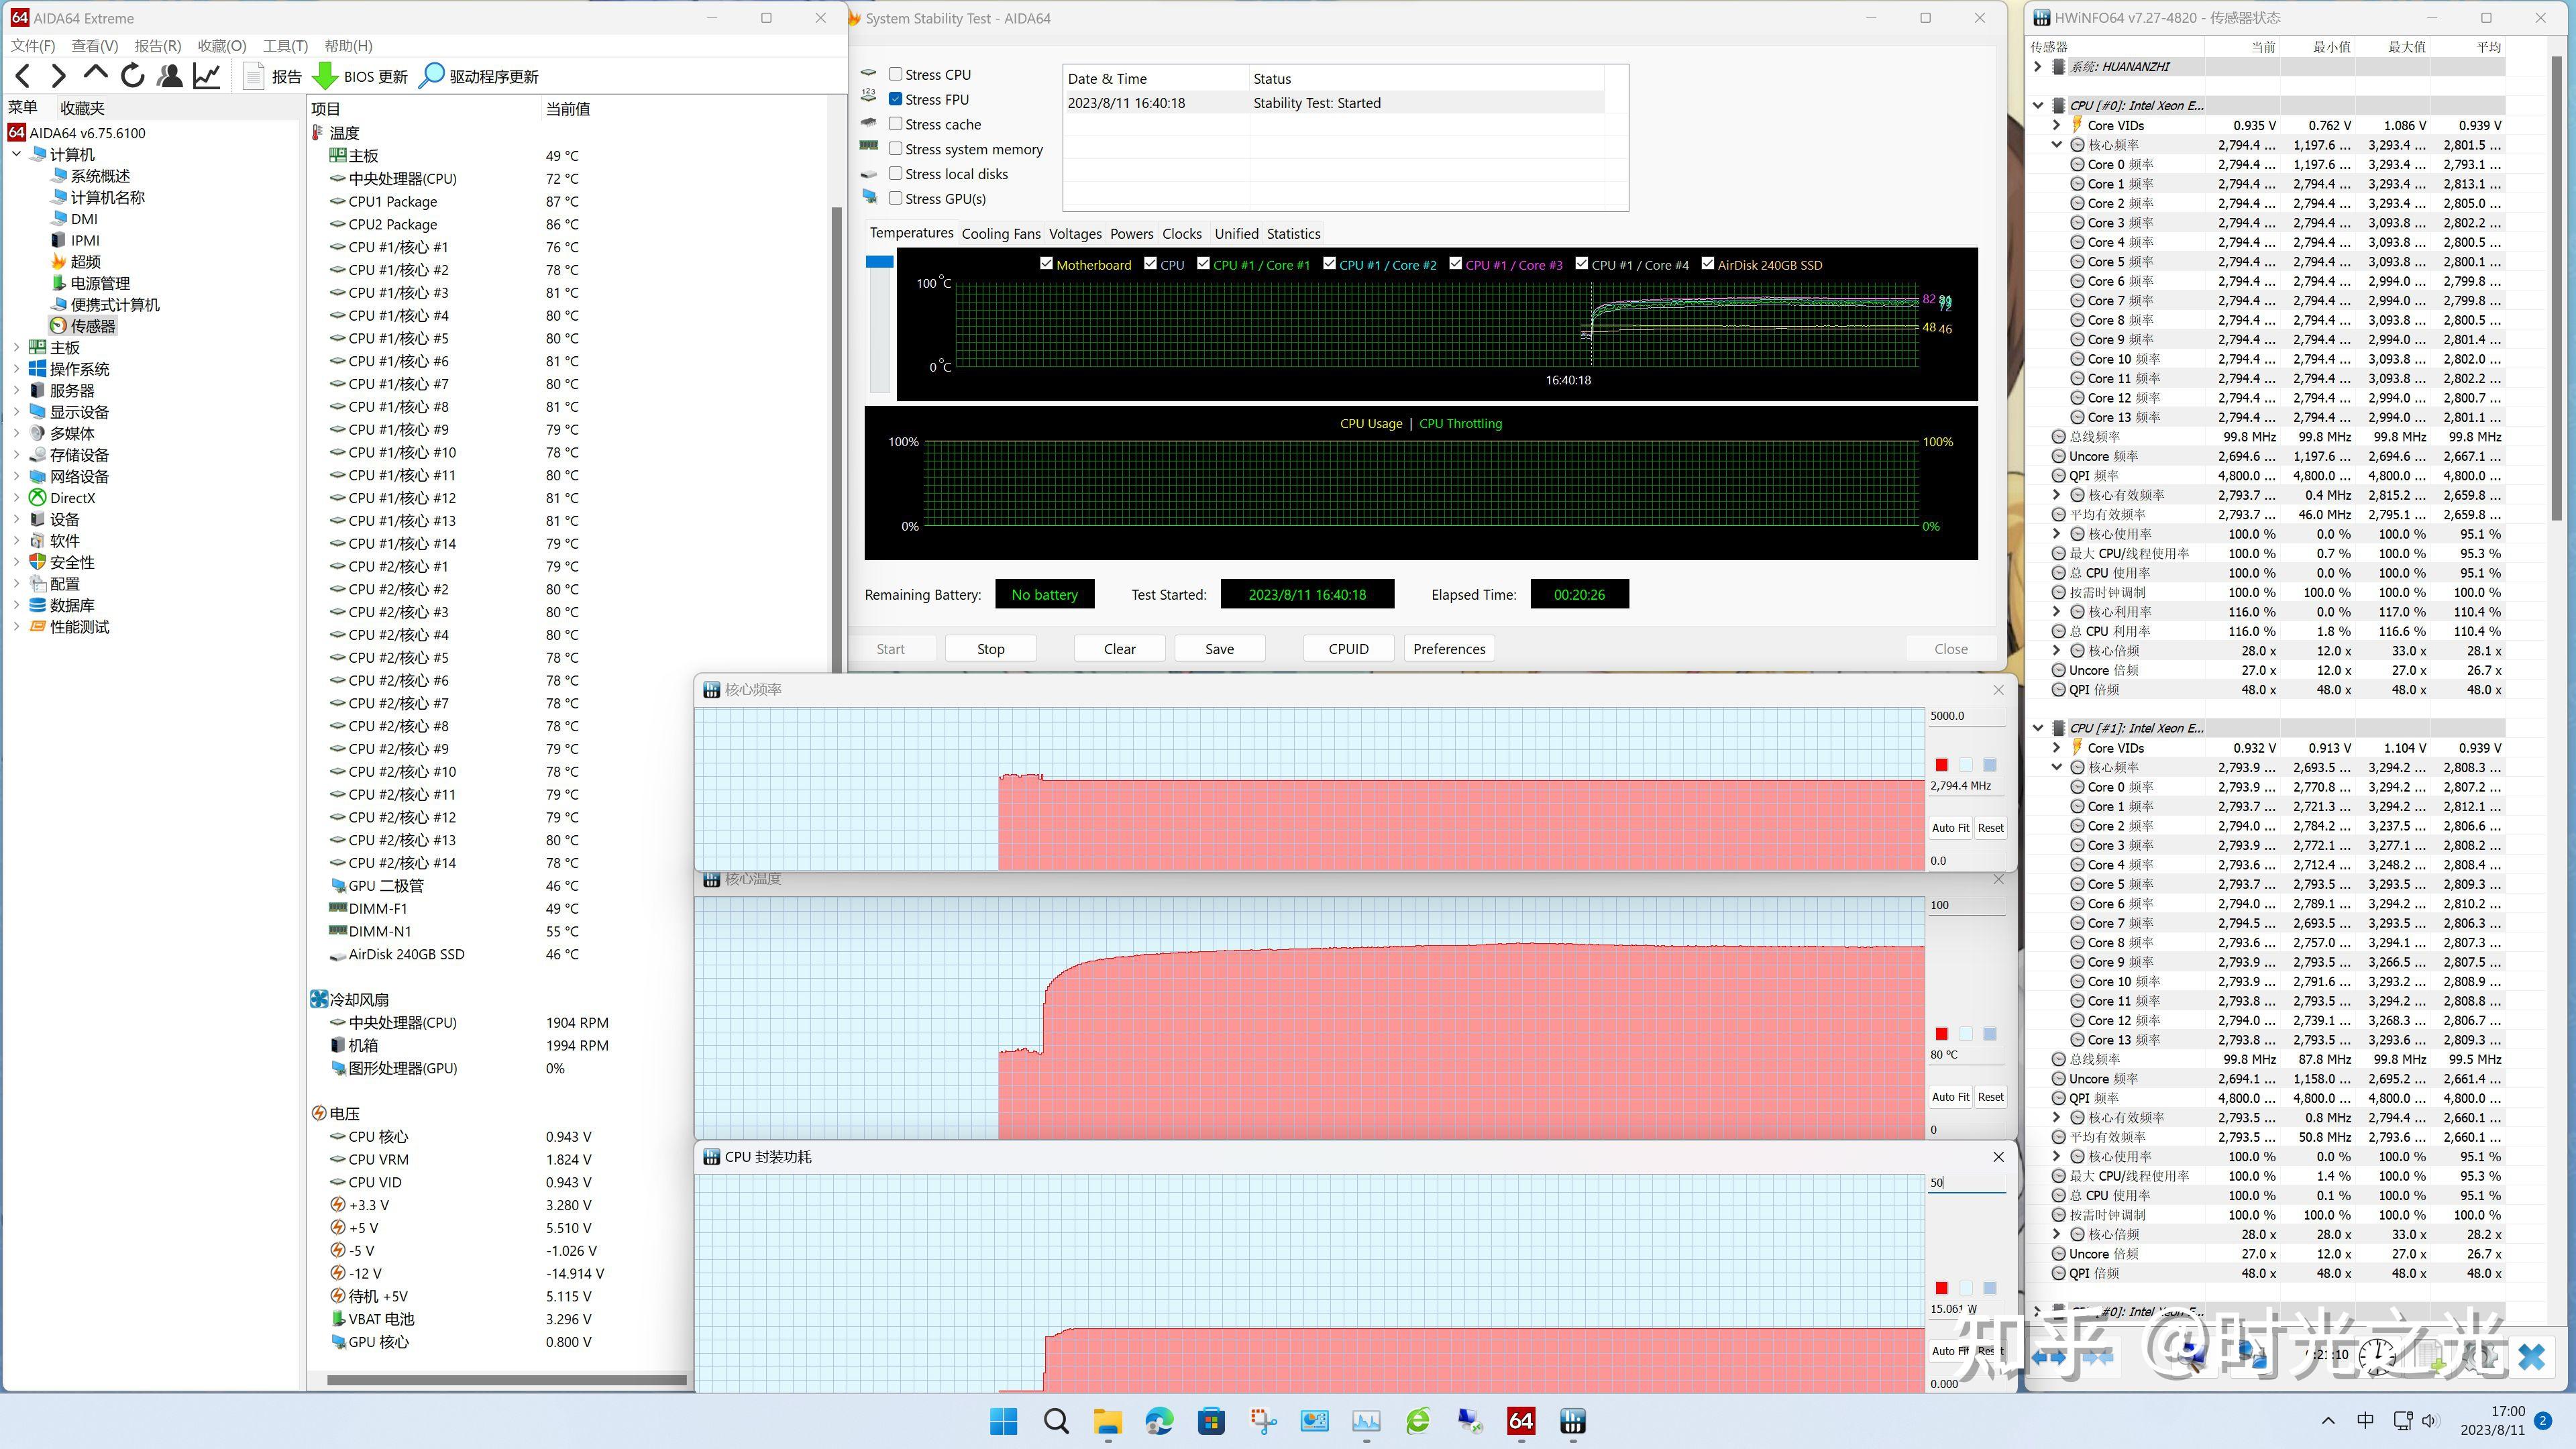Collapse the CPU [#0] Intel Xeon section
The image size is (2576, 1449).
[x=2038, y=105]
